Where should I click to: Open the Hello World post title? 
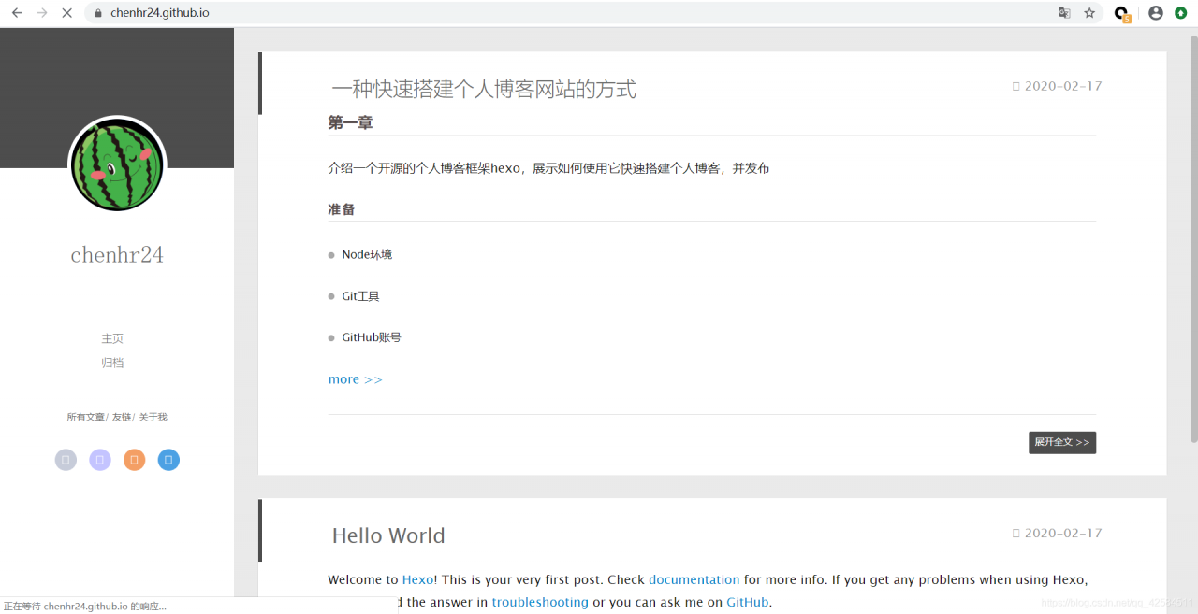pos(388,535)
